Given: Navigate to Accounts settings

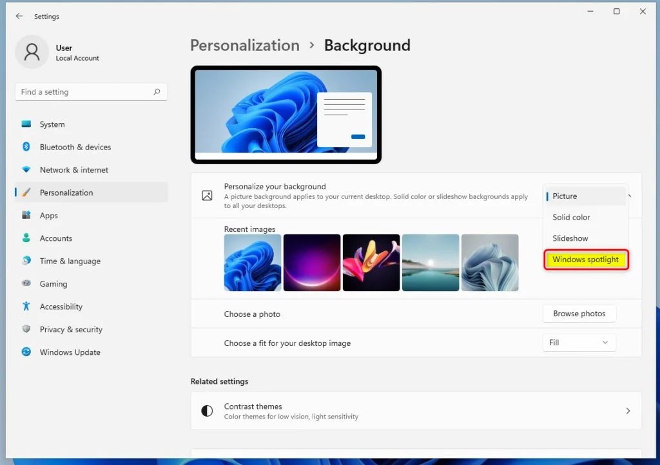Looking at the screenshot, I should click(x=92, y=238).
